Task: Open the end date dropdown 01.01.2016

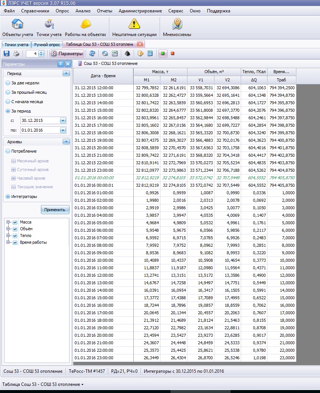Action: 63,130
